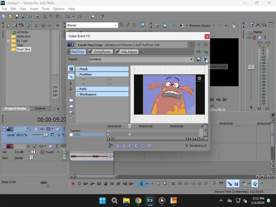Image resolution: width=276 pixels, height=207 pixels.
Task: Click the audio event waveform clip on timeline
Action: tap(92, 157)
